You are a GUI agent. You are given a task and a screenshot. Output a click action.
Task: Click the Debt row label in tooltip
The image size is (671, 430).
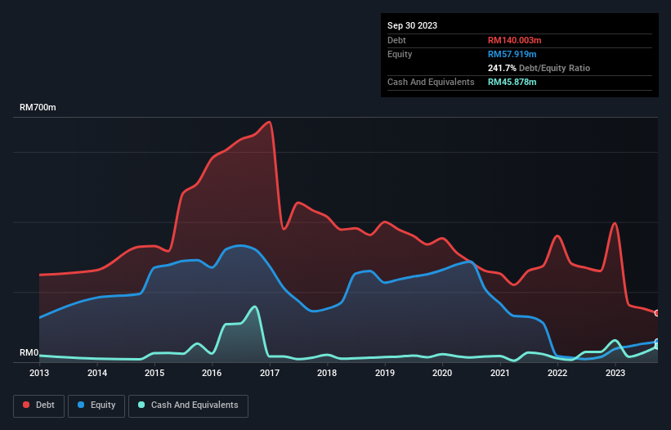396,40
